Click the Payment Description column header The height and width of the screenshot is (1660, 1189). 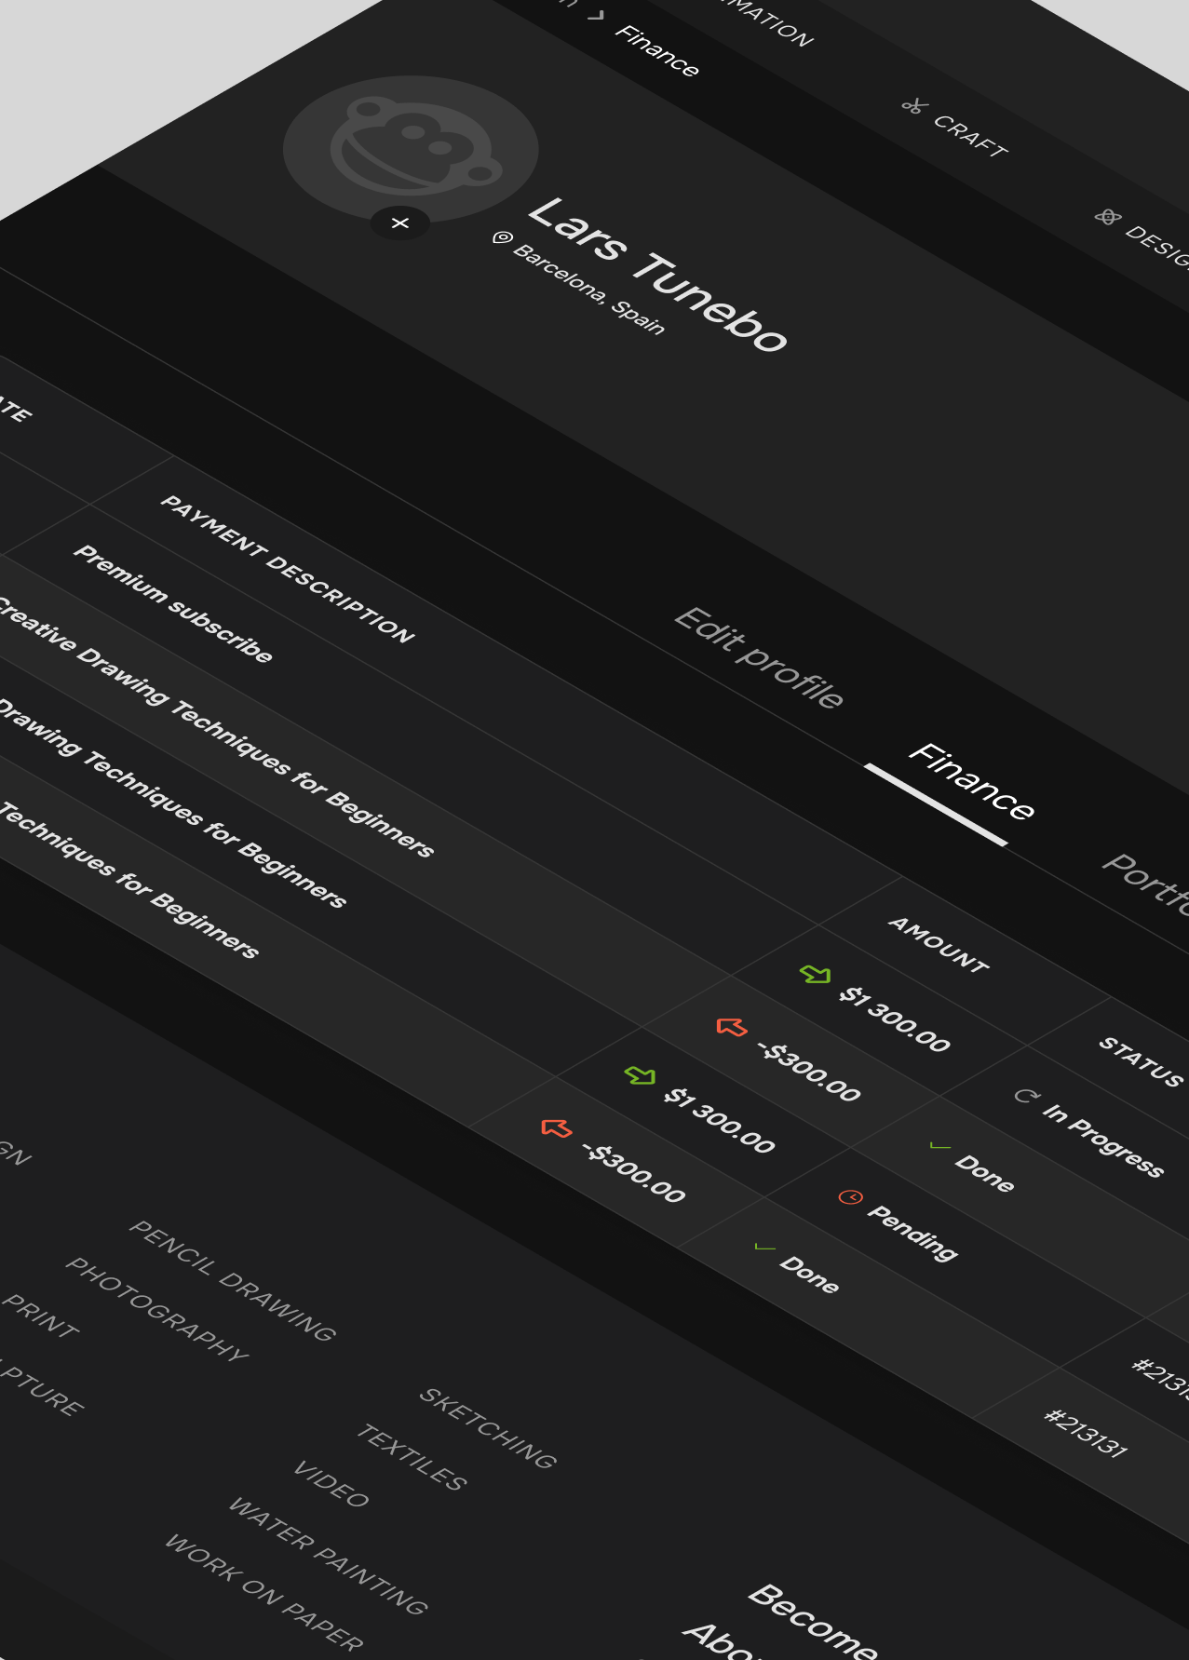coord(288,570)
